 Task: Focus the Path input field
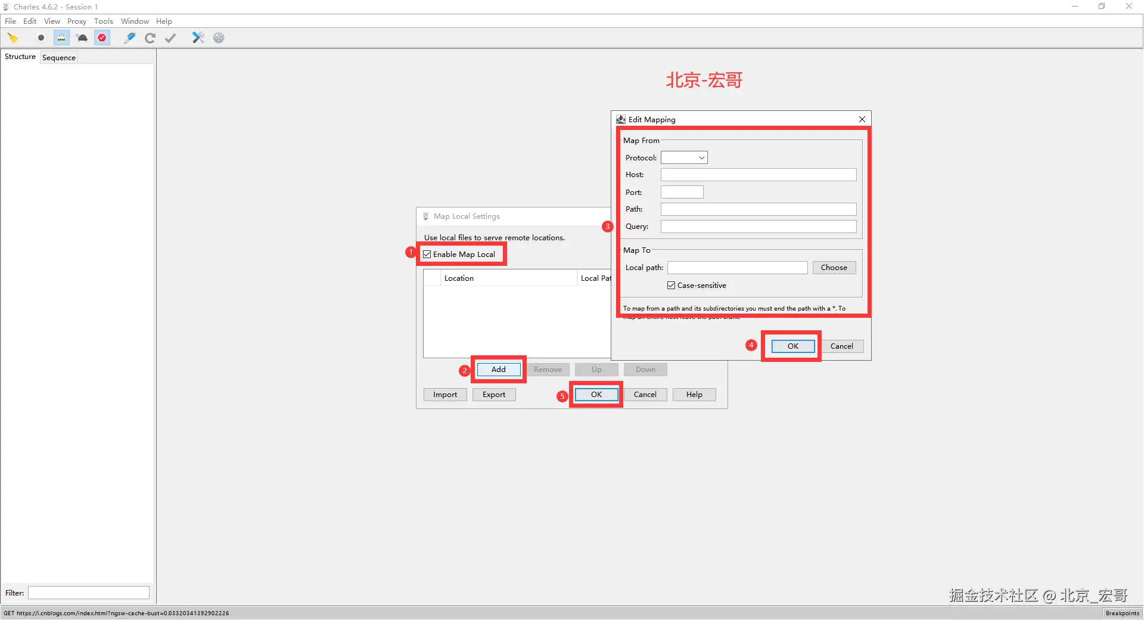coord(758,209)
